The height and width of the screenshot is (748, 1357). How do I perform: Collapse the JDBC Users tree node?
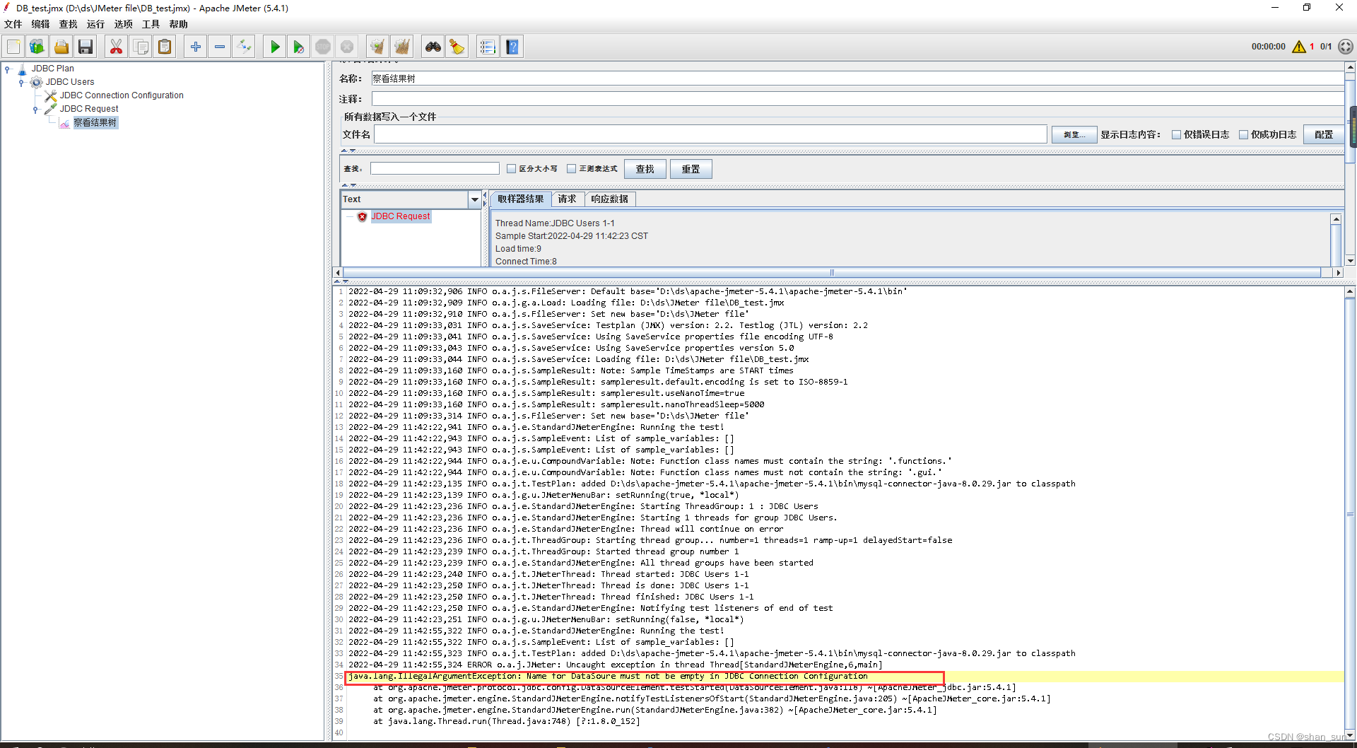[22, 81]
